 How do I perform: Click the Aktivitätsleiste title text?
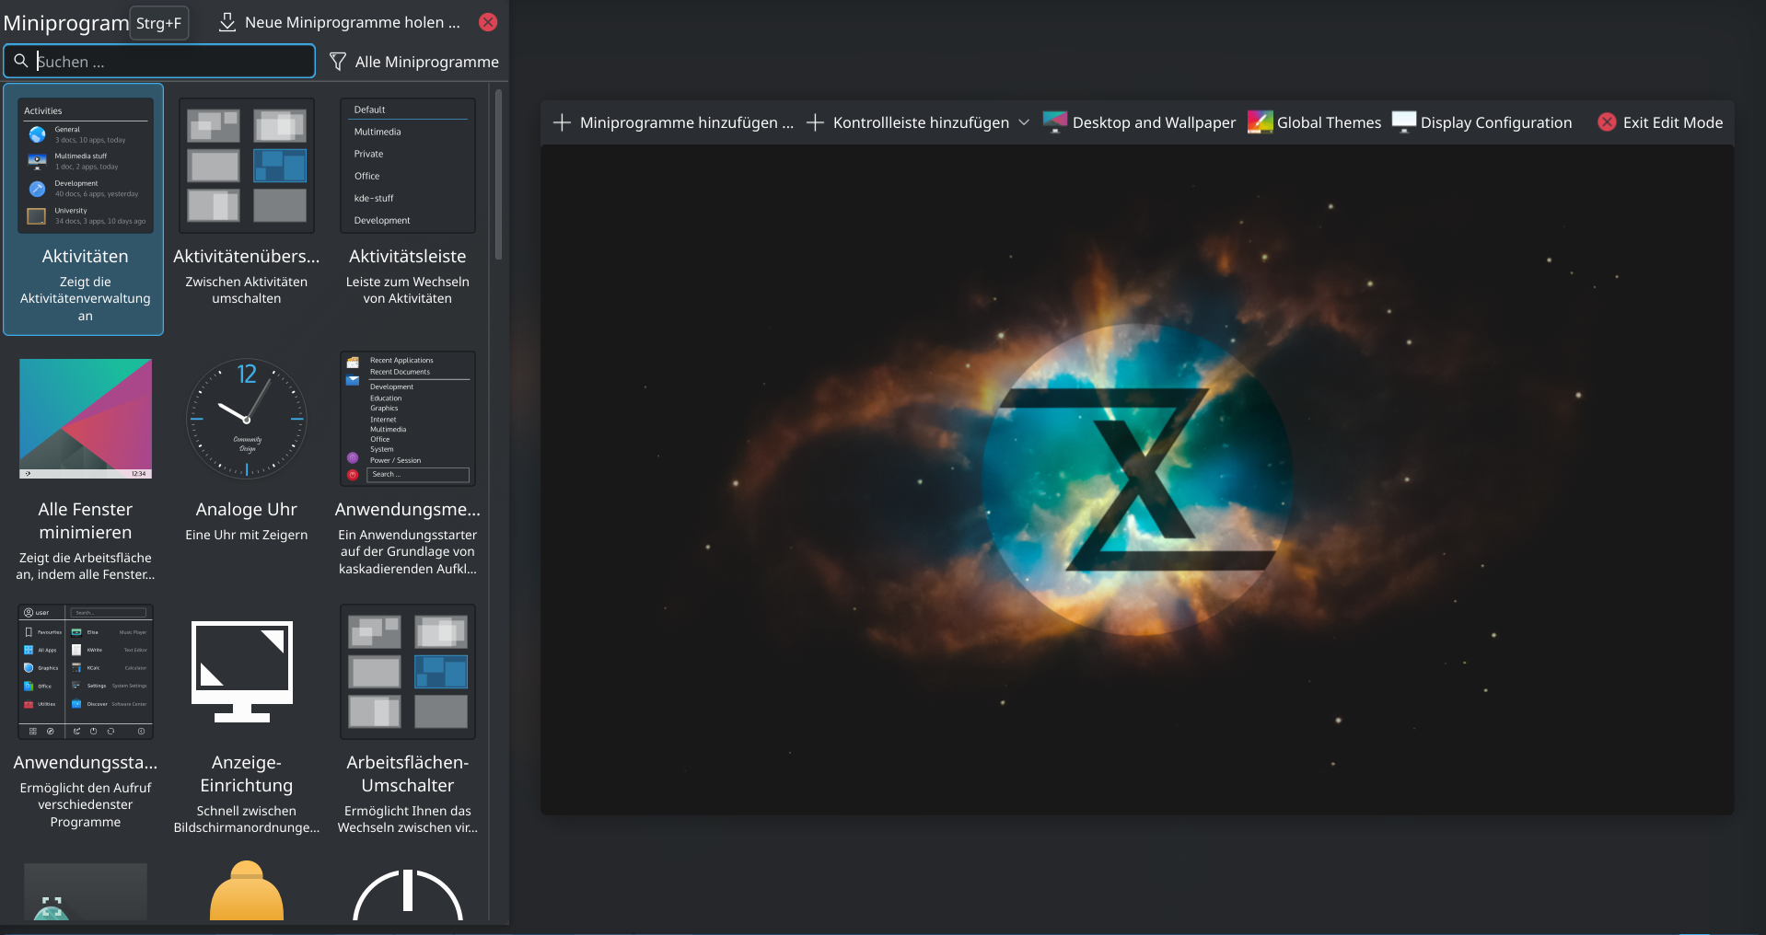(408, 257)
